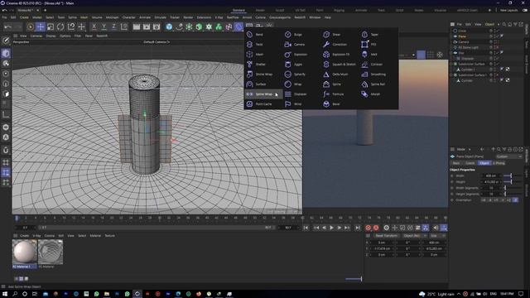The image size is (530, 298).
Task: Select the Formula deformer
Action: click(x=333, y=94)
